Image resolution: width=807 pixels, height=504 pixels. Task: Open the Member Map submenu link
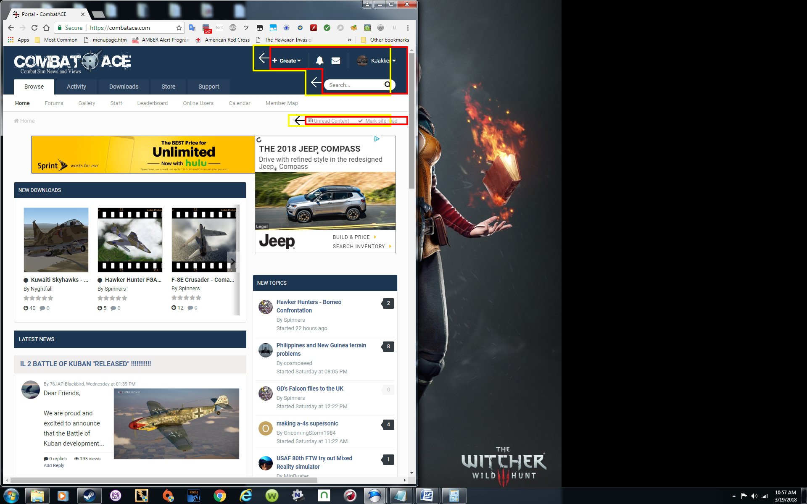[282, 103]
